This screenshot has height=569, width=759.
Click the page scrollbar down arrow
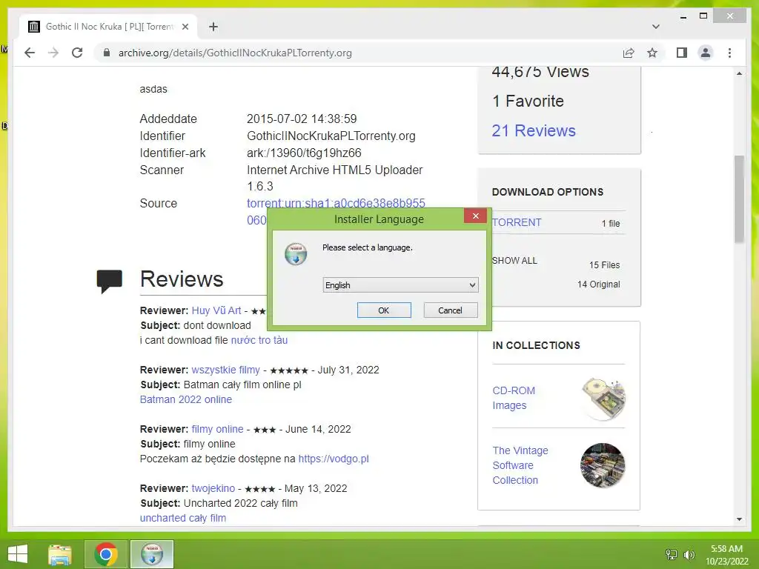[739, 519]
